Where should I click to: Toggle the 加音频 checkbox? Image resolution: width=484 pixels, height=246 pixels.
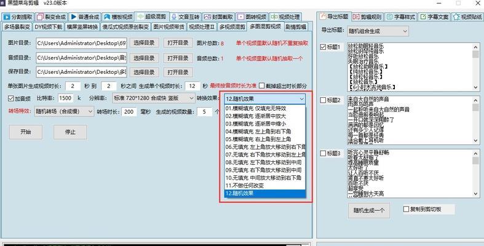pos(11,98)
